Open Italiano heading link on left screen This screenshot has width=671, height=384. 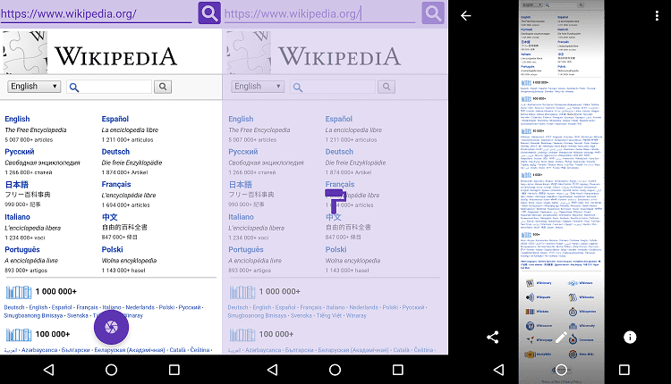18,217
